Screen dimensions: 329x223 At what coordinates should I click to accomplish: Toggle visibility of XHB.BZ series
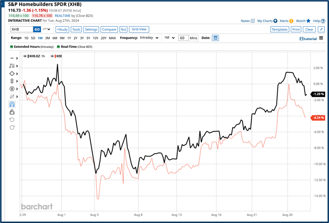pos(25,56)
